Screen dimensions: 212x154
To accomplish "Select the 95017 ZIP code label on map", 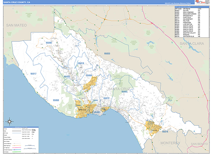I will click(x=34, y=73).
